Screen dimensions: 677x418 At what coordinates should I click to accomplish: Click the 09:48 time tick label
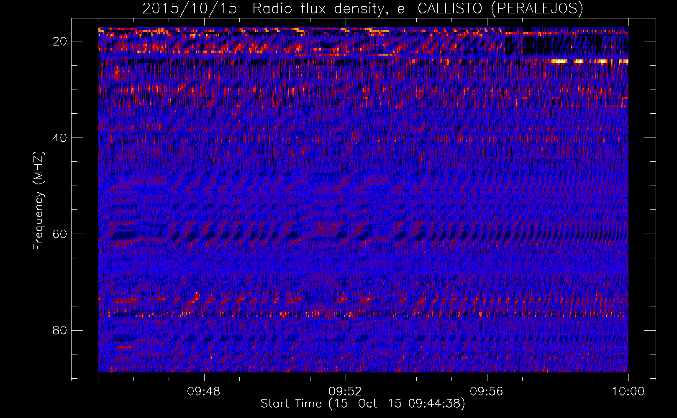[x=204, y=392]
